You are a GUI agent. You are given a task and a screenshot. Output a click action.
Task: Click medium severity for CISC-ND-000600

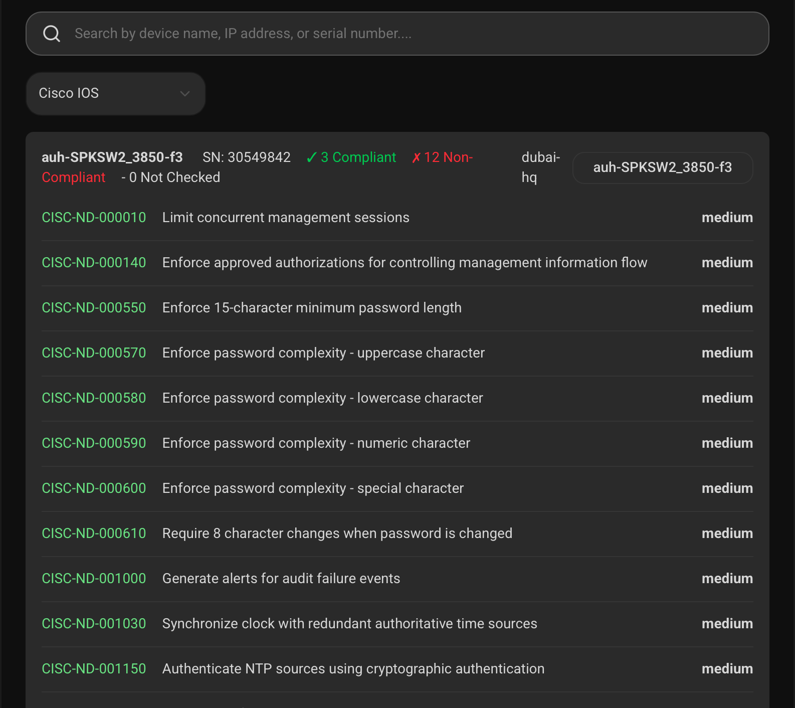tap(727, 488)
